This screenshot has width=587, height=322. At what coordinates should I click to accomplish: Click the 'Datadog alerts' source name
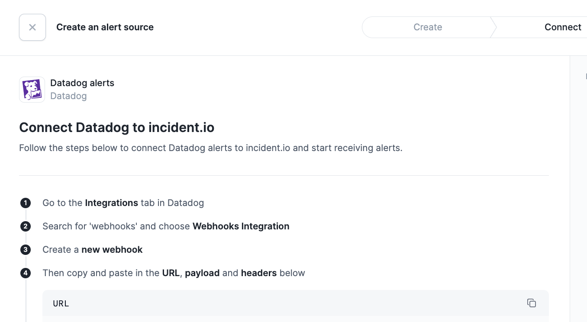[82, 83]
